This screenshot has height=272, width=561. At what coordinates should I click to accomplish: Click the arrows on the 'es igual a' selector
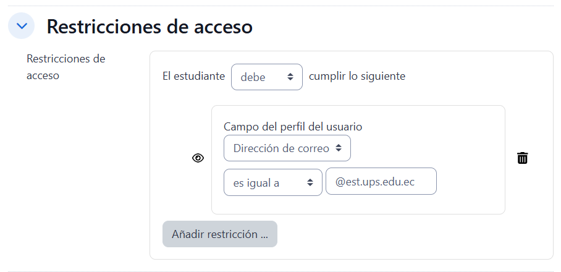[310, 182]
